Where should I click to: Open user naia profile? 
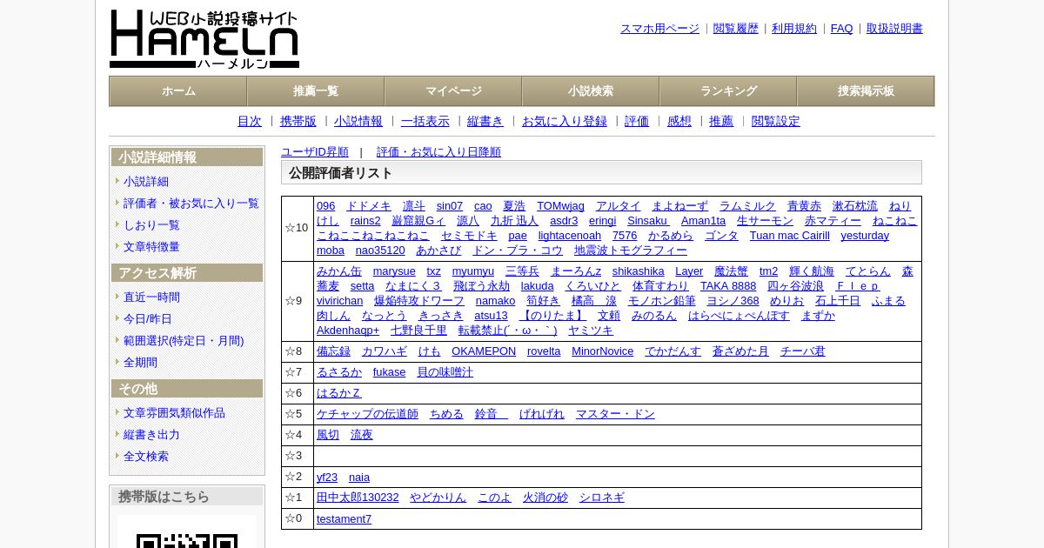(x=359, y=478)
